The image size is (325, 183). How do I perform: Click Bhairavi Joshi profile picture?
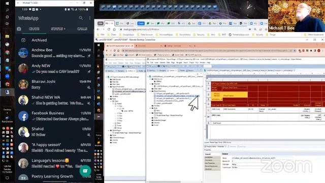point(23,84)
